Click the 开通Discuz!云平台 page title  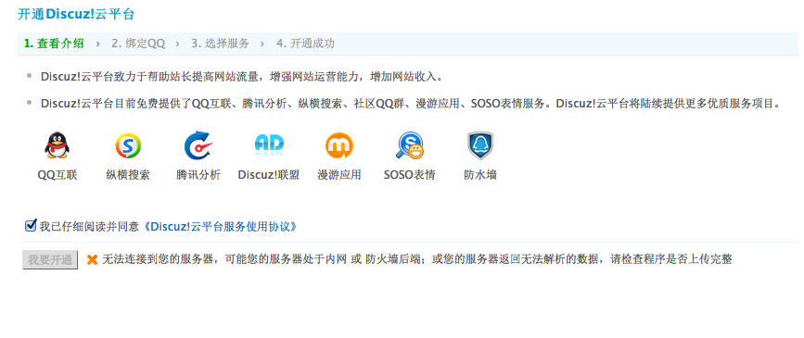76,14
